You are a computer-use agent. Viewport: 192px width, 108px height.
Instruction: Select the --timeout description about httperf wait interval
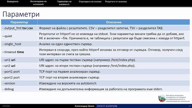click(111, 52)
